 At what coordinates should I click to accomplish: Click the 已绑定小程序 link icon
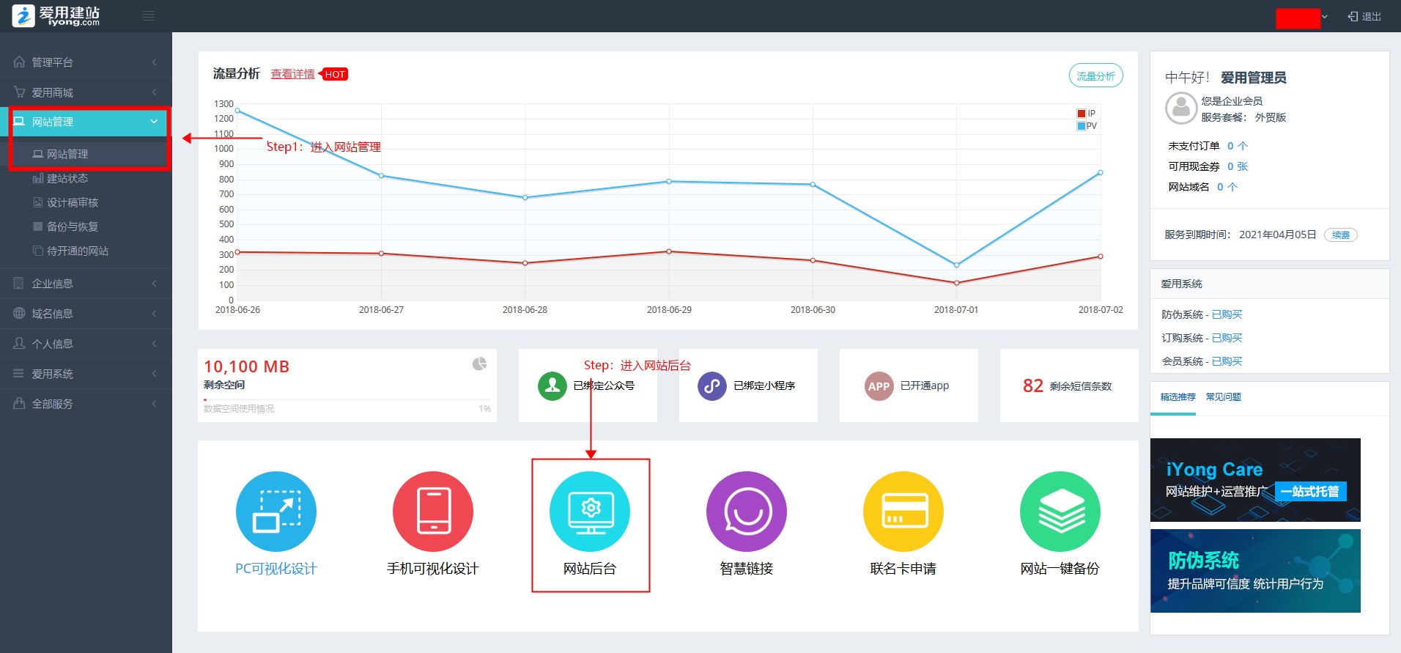[x=712, y=386]
